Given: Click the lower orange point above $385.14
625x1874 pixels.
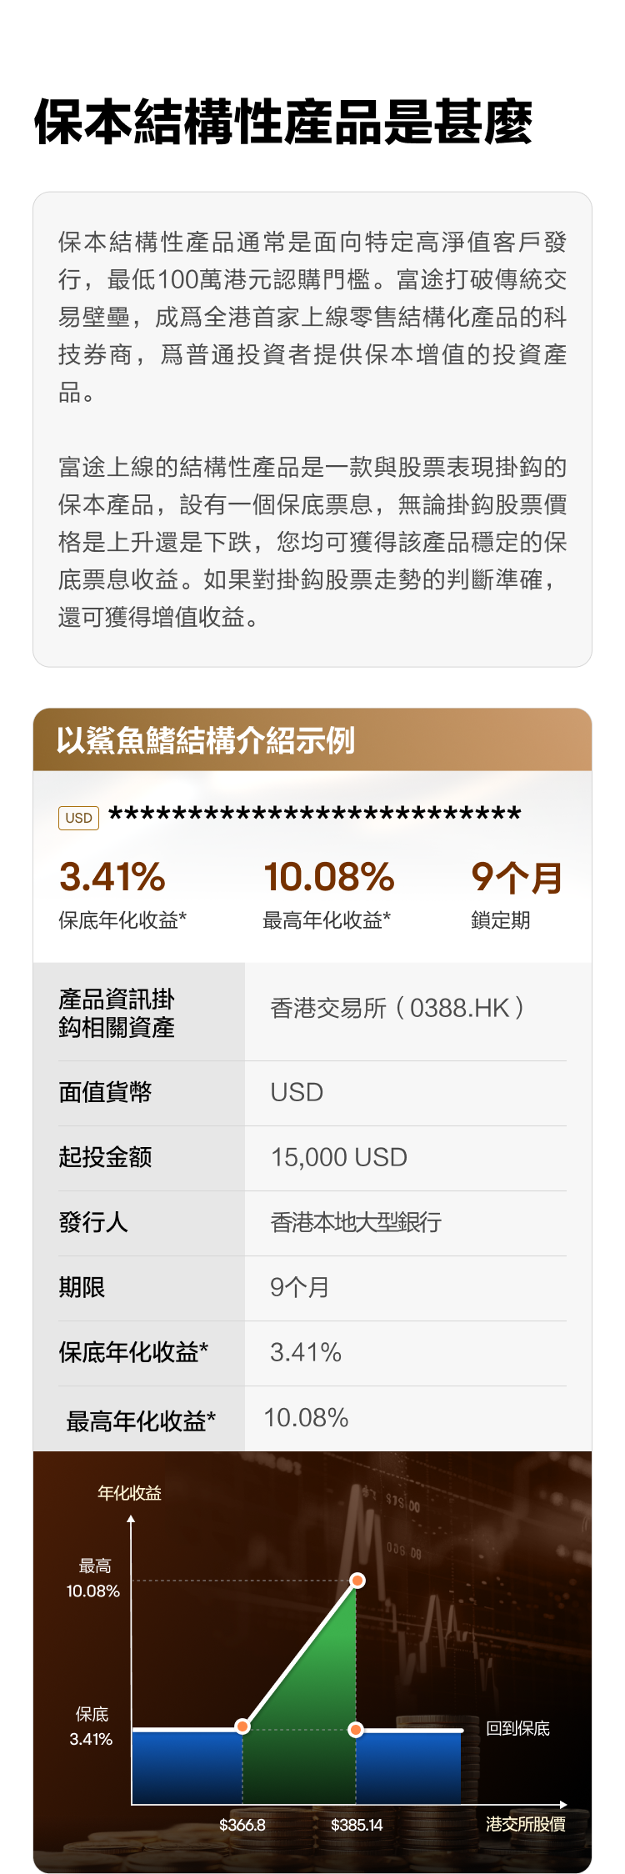Looking at the screenshot, I should click(356, 1730).
